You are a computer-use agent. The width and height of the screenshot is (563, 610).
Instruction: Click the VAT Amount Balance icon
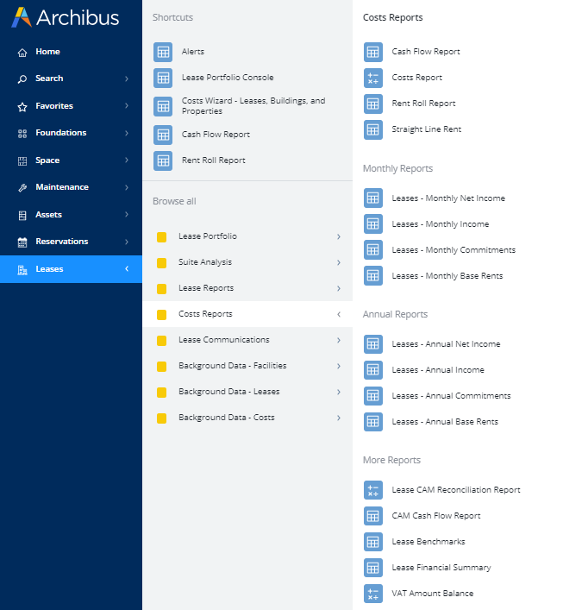click(372, 594)
